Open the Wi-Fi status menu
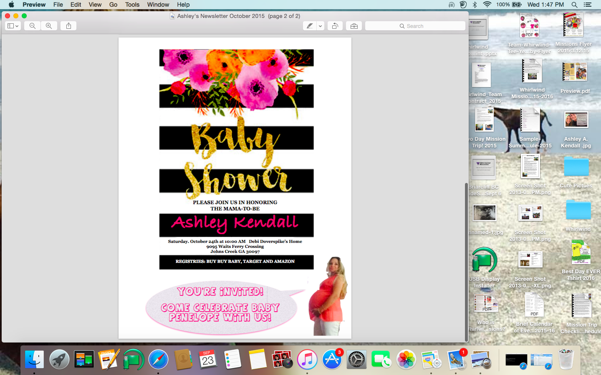 pos(487,5)
